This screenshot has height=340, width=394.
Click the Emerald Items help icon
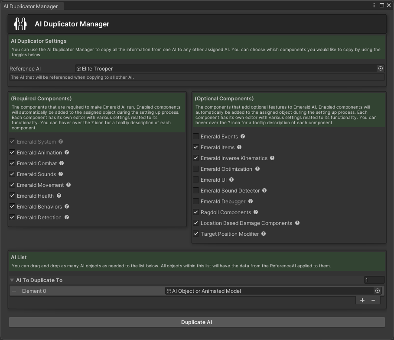coord(239,147)
